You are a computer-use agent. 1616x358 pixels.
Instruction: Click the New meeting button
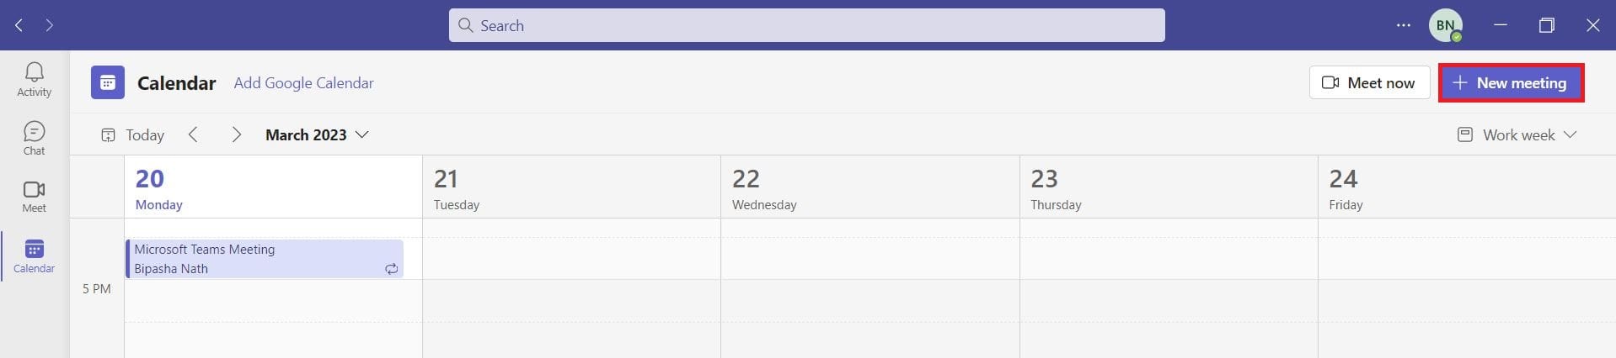click(x=1511, y=83)
